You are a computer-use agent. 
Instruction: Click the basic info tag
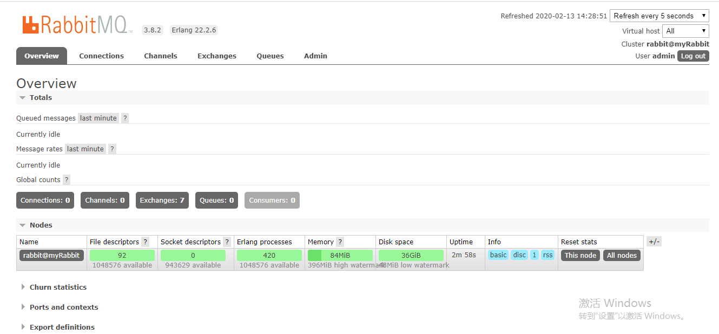point(498,255)
